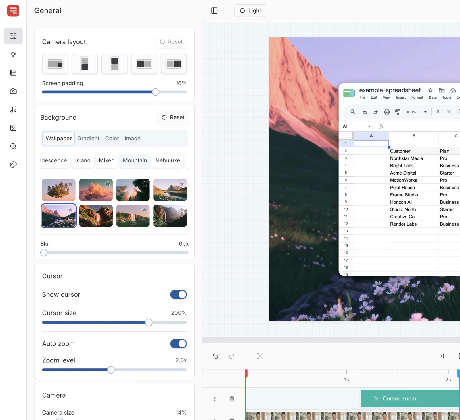This screenshot has height=420, width=460.
Task: Click the red app logo icon
Action: (x=13, y=11)
